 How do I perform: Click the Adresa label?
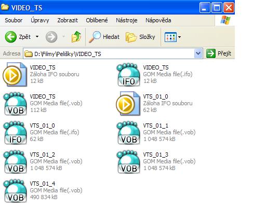11,53
